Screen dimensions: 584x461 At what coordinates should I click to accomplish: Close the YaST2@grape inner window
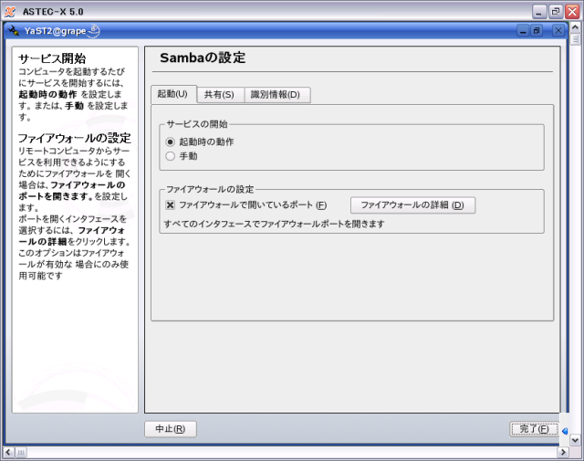[558, 31]
